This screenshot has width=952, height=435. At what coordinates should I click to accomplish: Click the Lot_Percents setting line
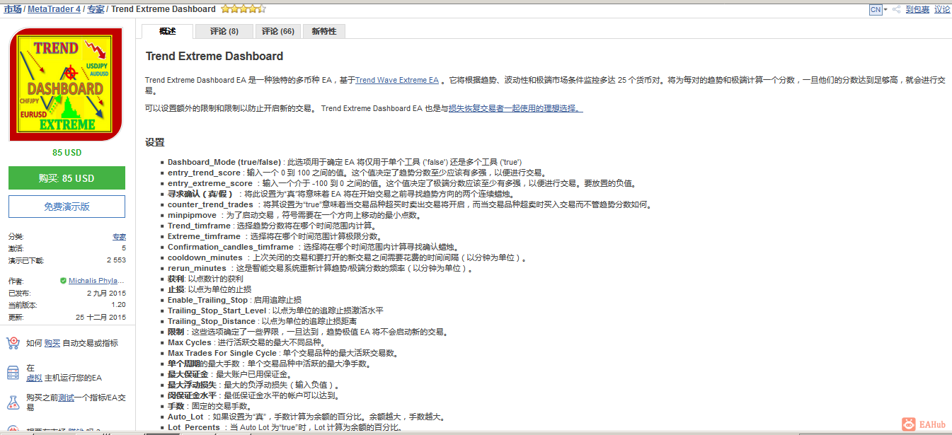point(285,428)
